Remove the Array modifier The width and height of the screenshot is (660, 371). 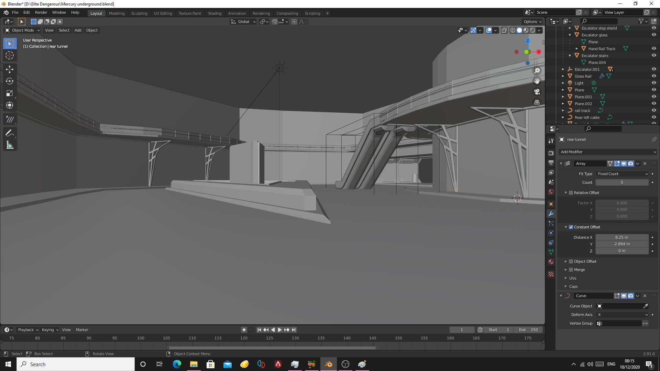[x=645, y=164]
